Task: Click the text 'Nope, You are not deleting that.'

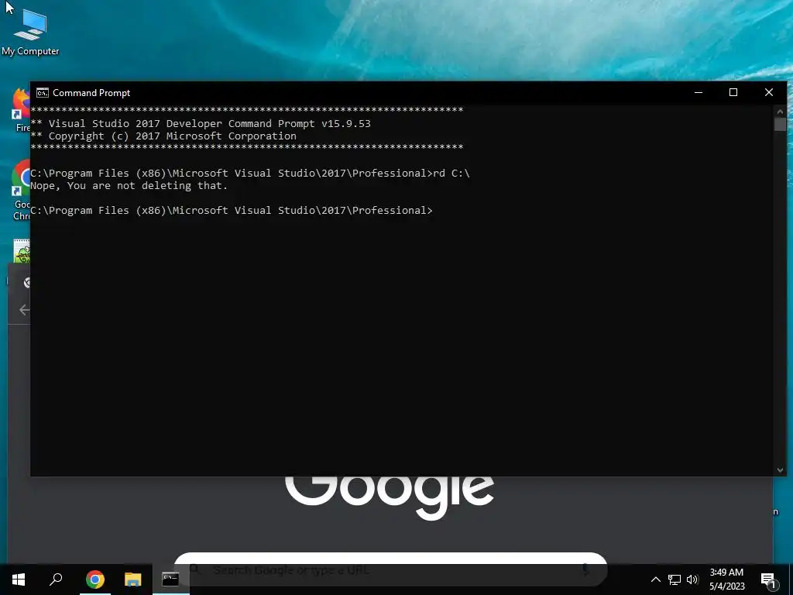Action: 129,186
